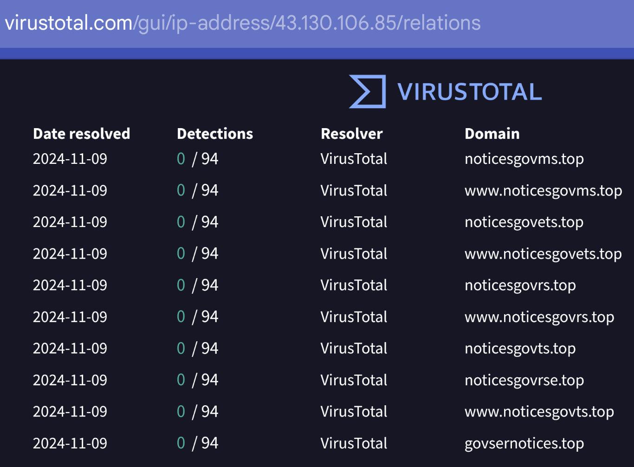Image resolution: width=634 pixels, height=467 pixels.
Task: Click the 0 / 94 detections for noticesgovms.top
Action: 198,159
